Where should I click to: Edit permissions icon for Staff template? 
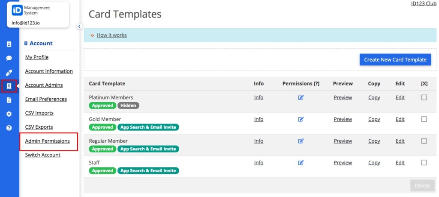click(x=301, y=163)
